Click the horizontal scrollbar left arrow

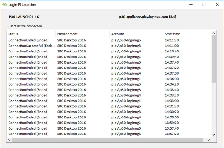9,139
